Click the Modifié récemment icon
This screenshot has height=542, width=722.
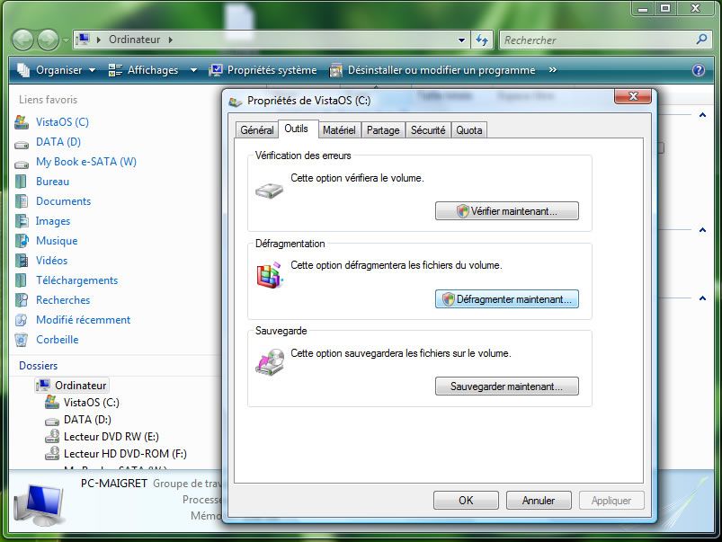pyautogui.click(x=22, y=320)
